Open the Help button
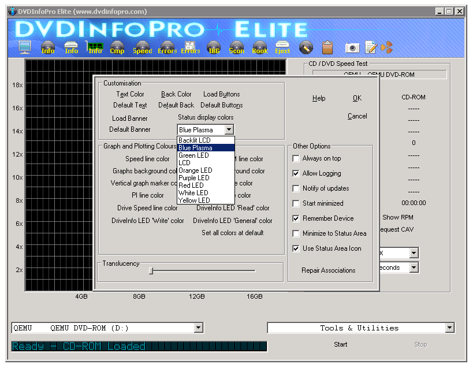 click(319, 98)
